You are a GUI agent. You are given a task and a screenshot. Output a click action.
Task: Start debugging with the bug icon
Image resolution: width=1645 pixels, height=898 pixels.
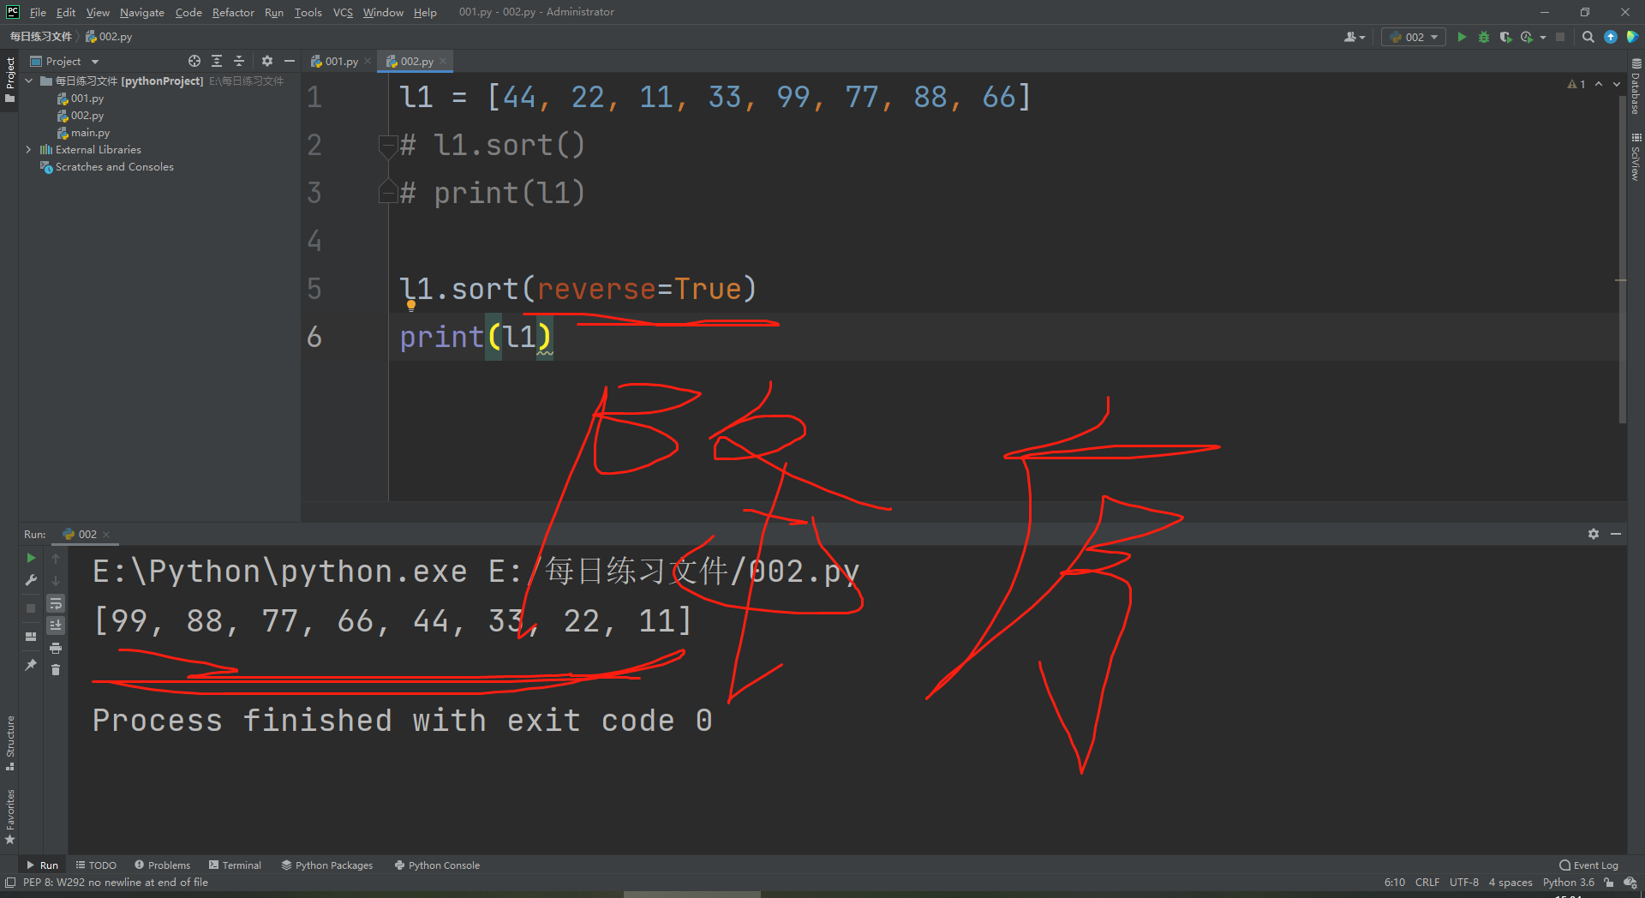click(1484, 37)
